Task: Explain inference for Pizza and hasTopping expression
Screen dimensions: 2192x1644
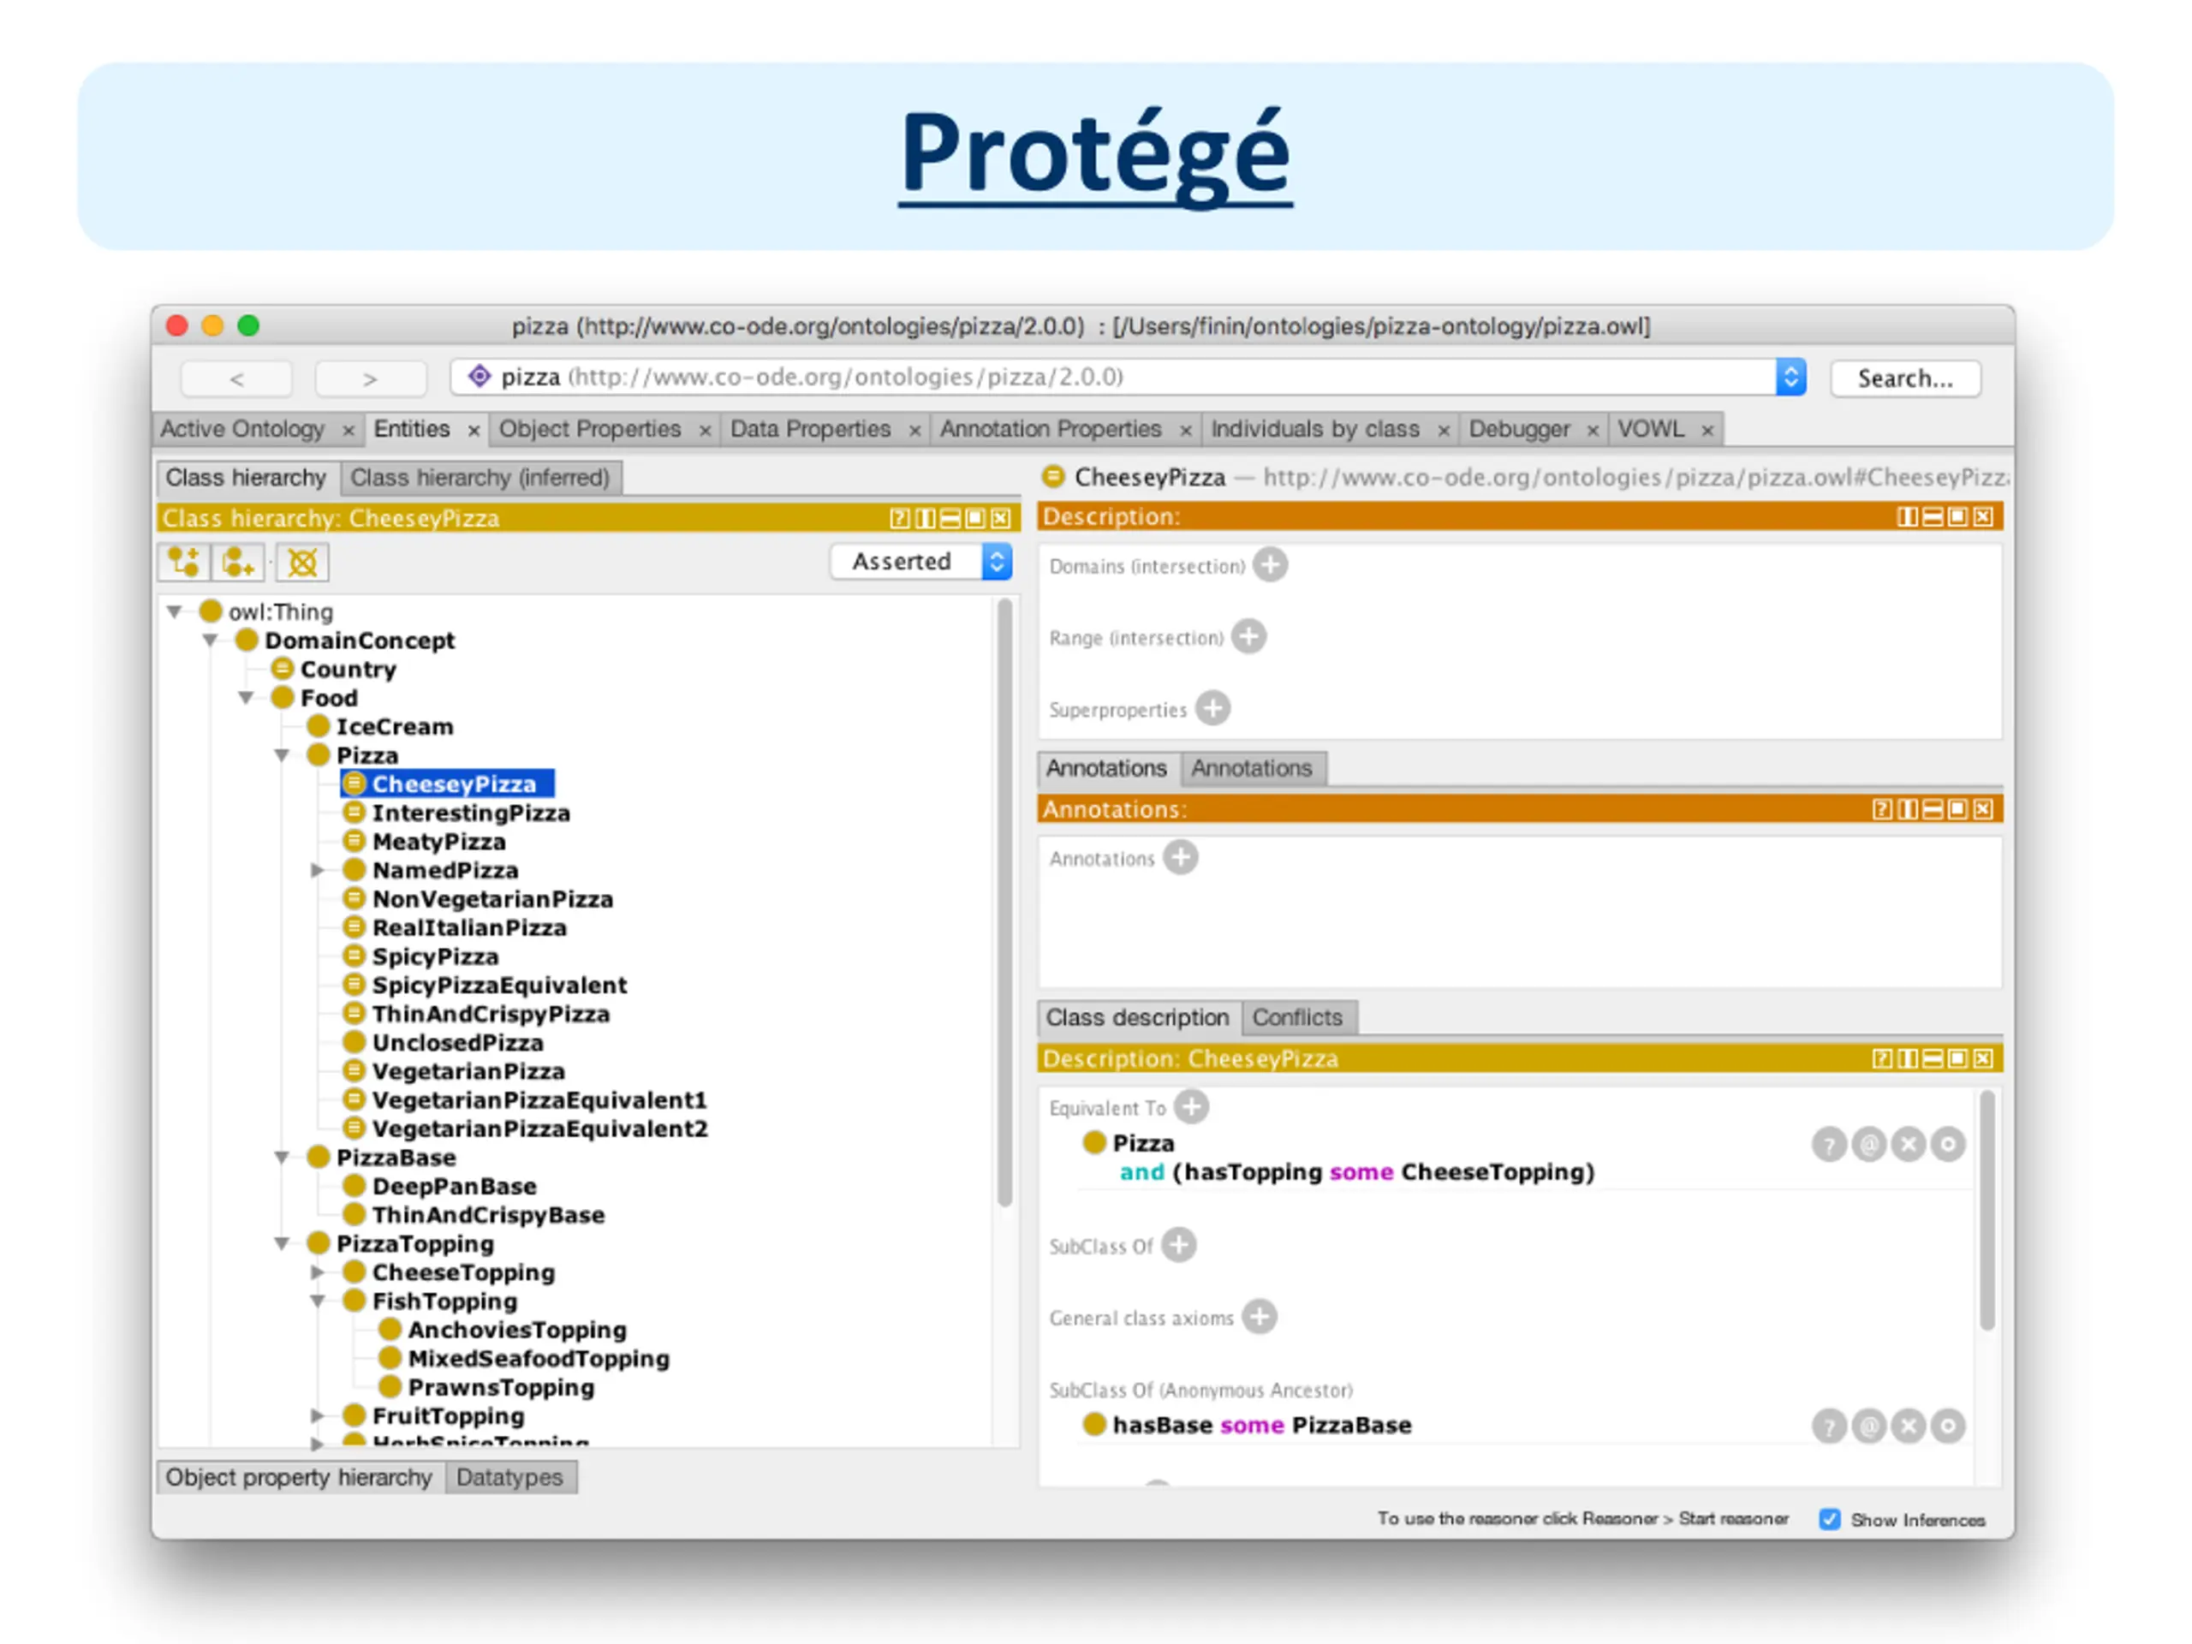Action: click(x=1829, y=1145)
